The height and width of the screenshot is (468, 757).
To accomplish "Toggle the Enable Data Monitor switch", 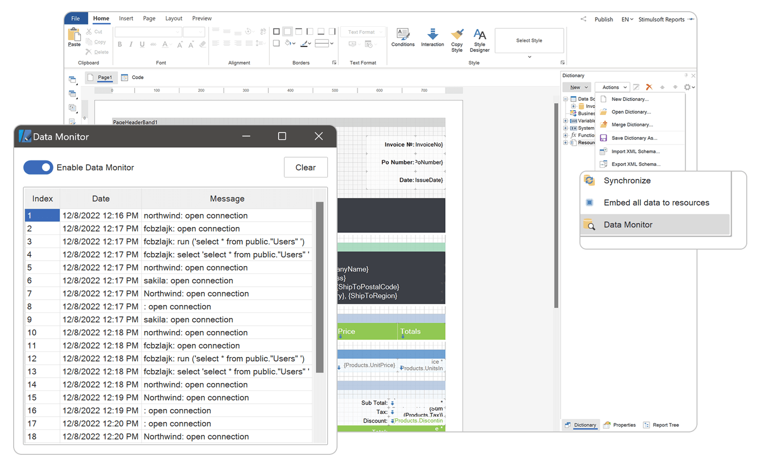I will pos(38,167).
